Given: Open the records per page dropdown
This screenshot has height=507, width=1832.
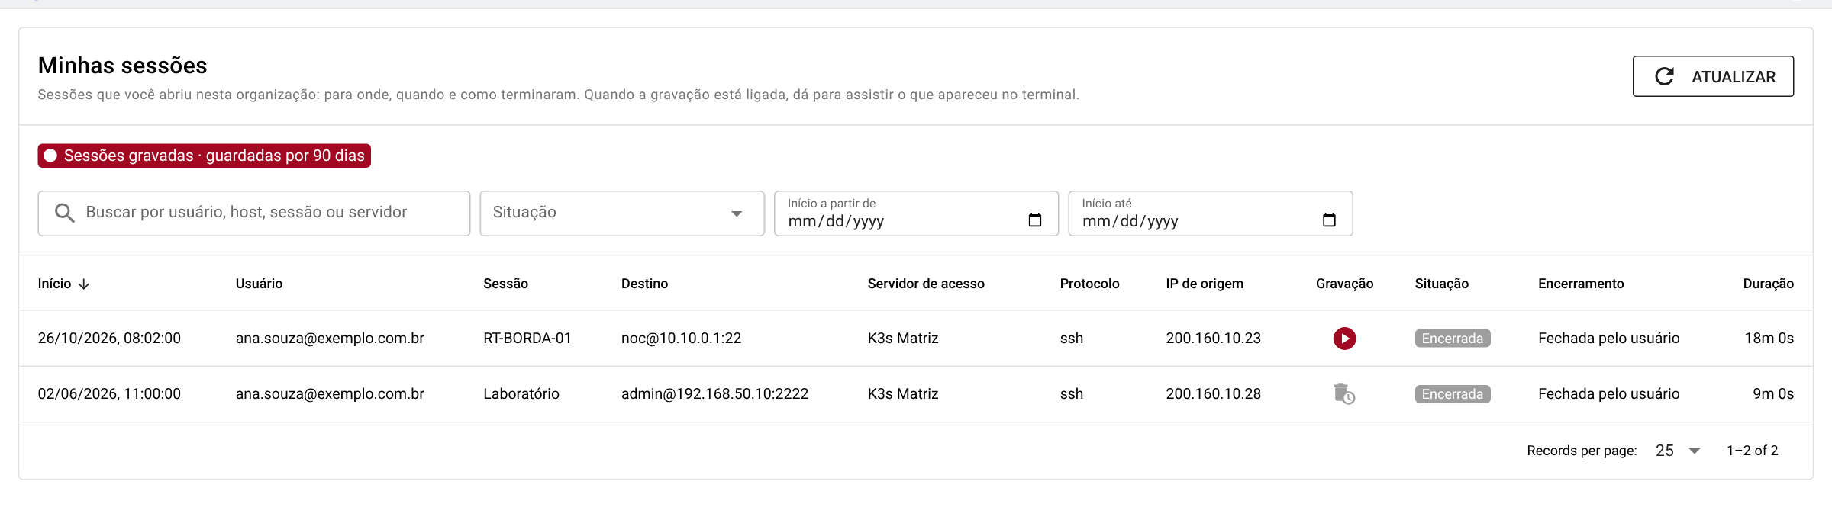Looking at the screenshot, I should click(1678, 451).
